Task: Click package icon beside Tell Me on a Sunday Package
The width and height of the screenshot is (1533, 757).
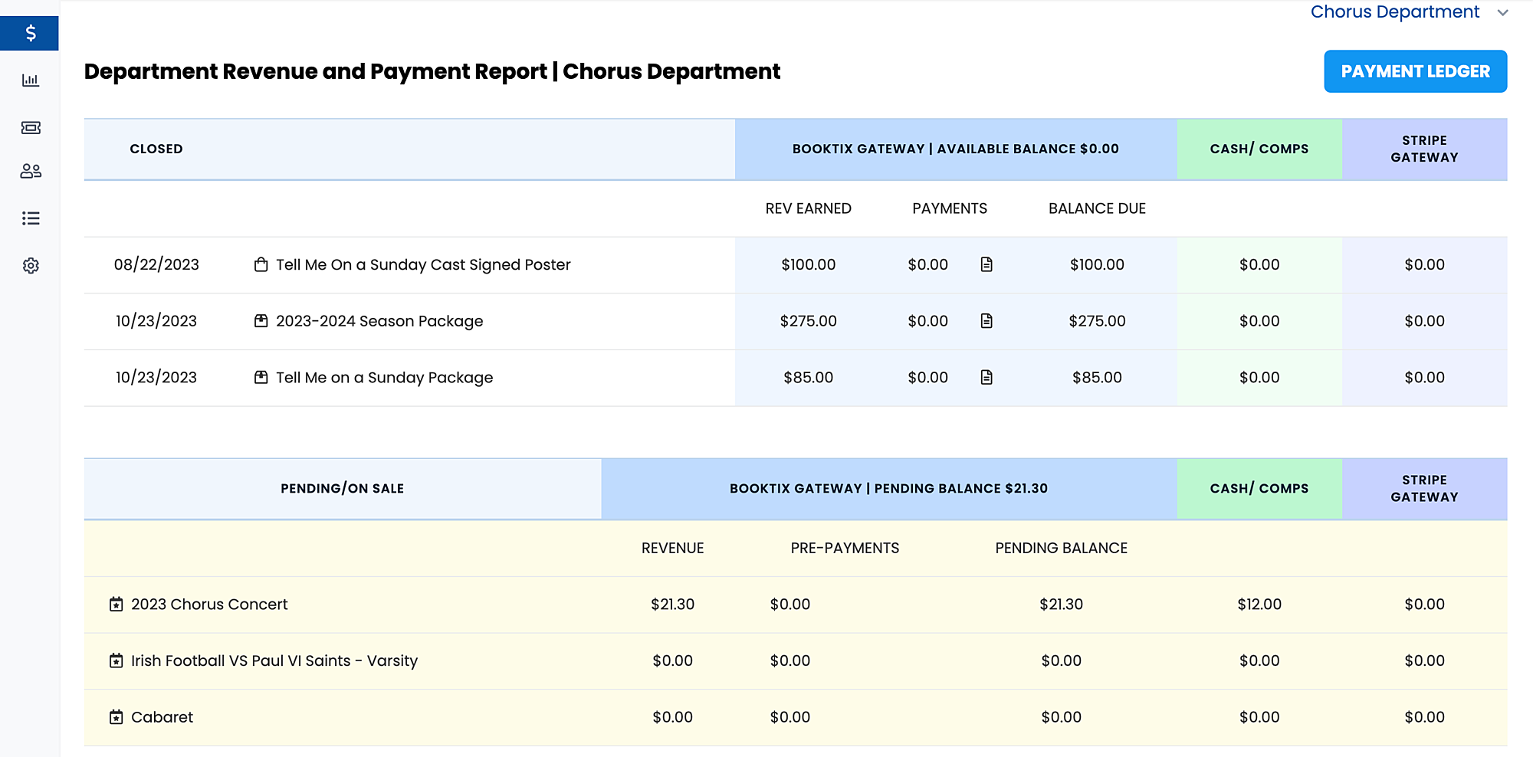Action: point(261,378)
